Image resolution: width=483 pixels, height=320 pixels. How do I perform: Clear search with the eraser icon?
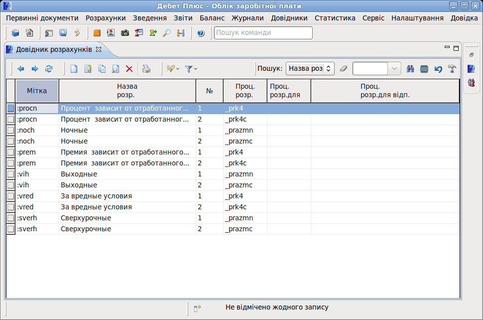(x=344, y=68)
